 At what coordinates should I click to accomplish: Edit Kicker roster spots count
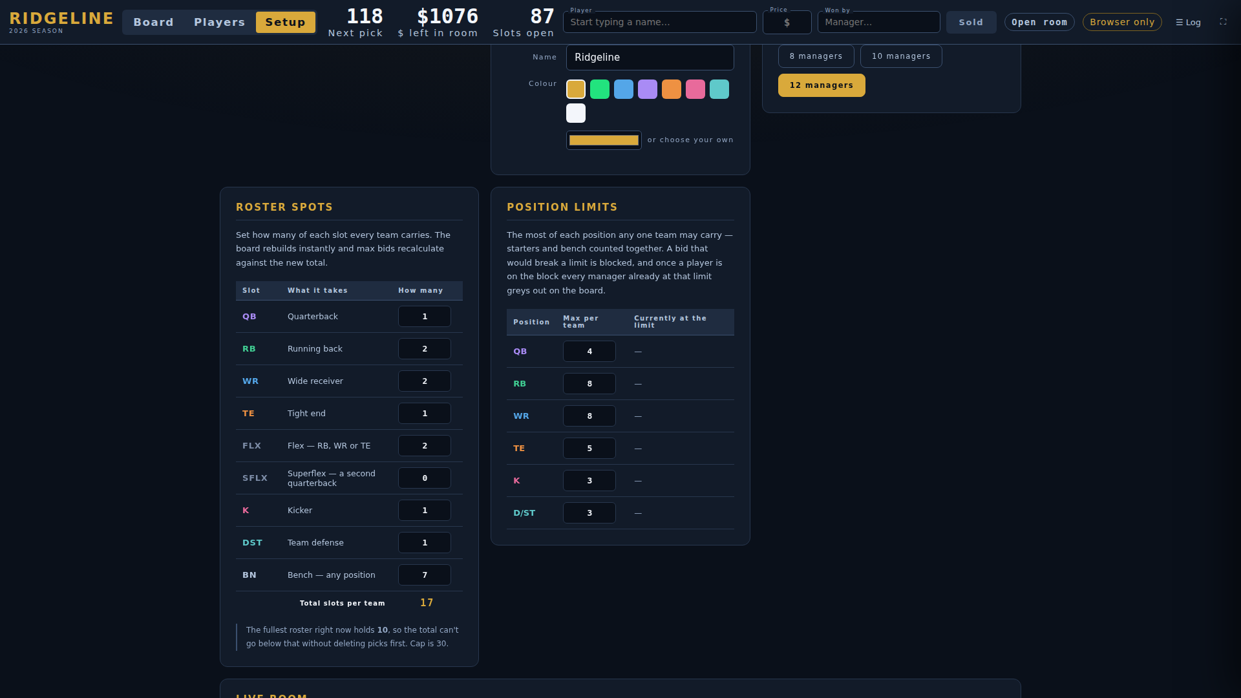click(x=425, y=511)
